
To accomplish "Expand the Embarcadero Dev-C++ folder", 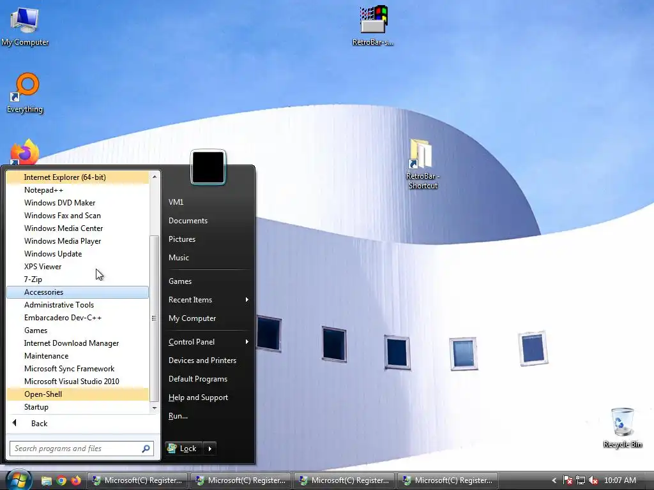I will coord(77,318).
